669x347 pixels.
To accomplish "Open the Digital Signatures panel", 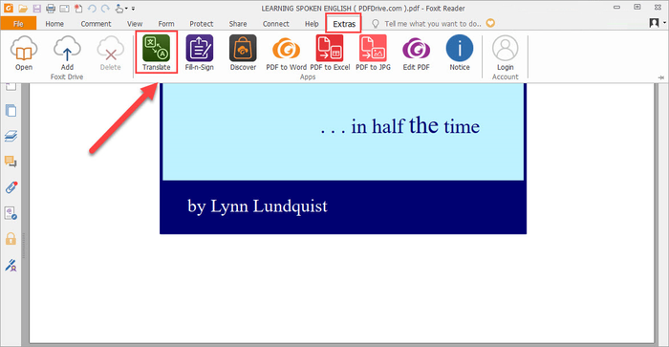I will pos(11,265).
